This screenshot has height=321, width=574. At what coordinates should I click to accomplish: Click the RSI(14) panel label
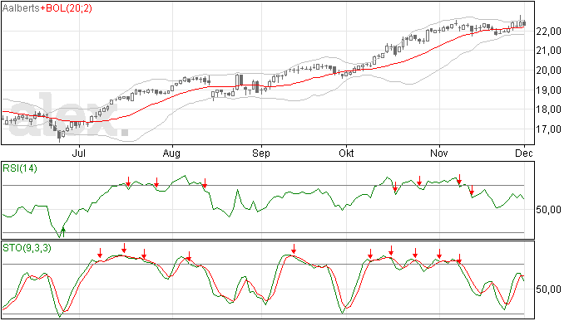[x=20, y=168]
